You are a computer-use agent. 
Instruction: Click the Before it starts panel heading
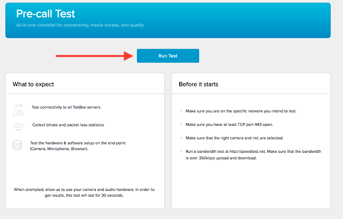click(x=198, y=84)
